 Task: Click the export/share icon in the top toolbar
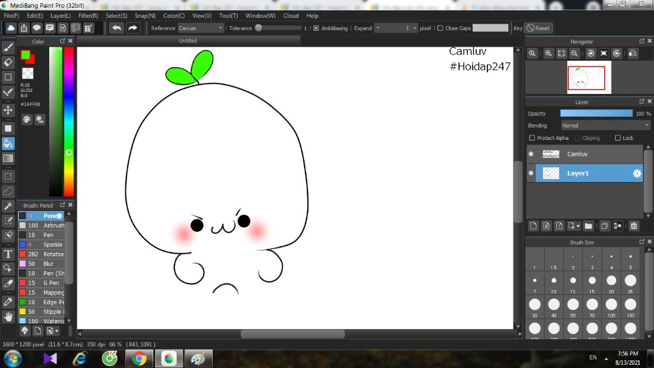[24, 28]
